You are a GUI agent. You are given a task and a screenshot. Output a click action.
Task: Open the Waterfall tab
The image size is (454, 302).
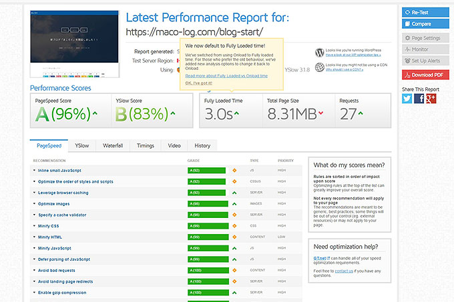112,145
